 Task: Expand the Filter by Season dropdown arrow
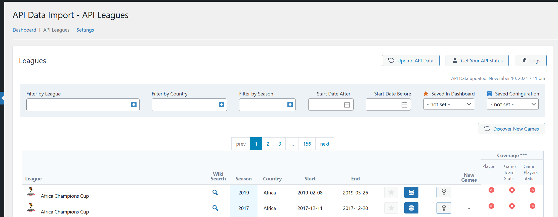pyautogui.click(x=290, y=105)
